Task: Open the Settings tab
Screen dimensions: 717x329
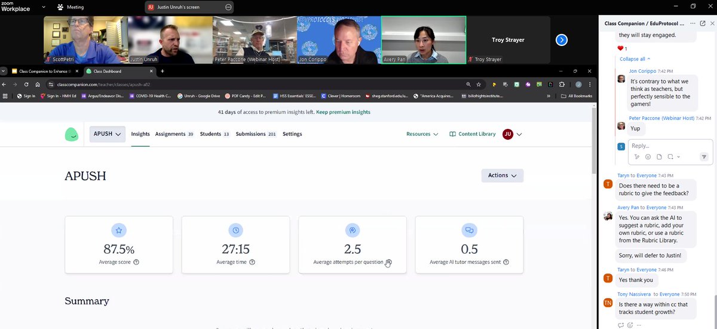Action: [292, 134]
